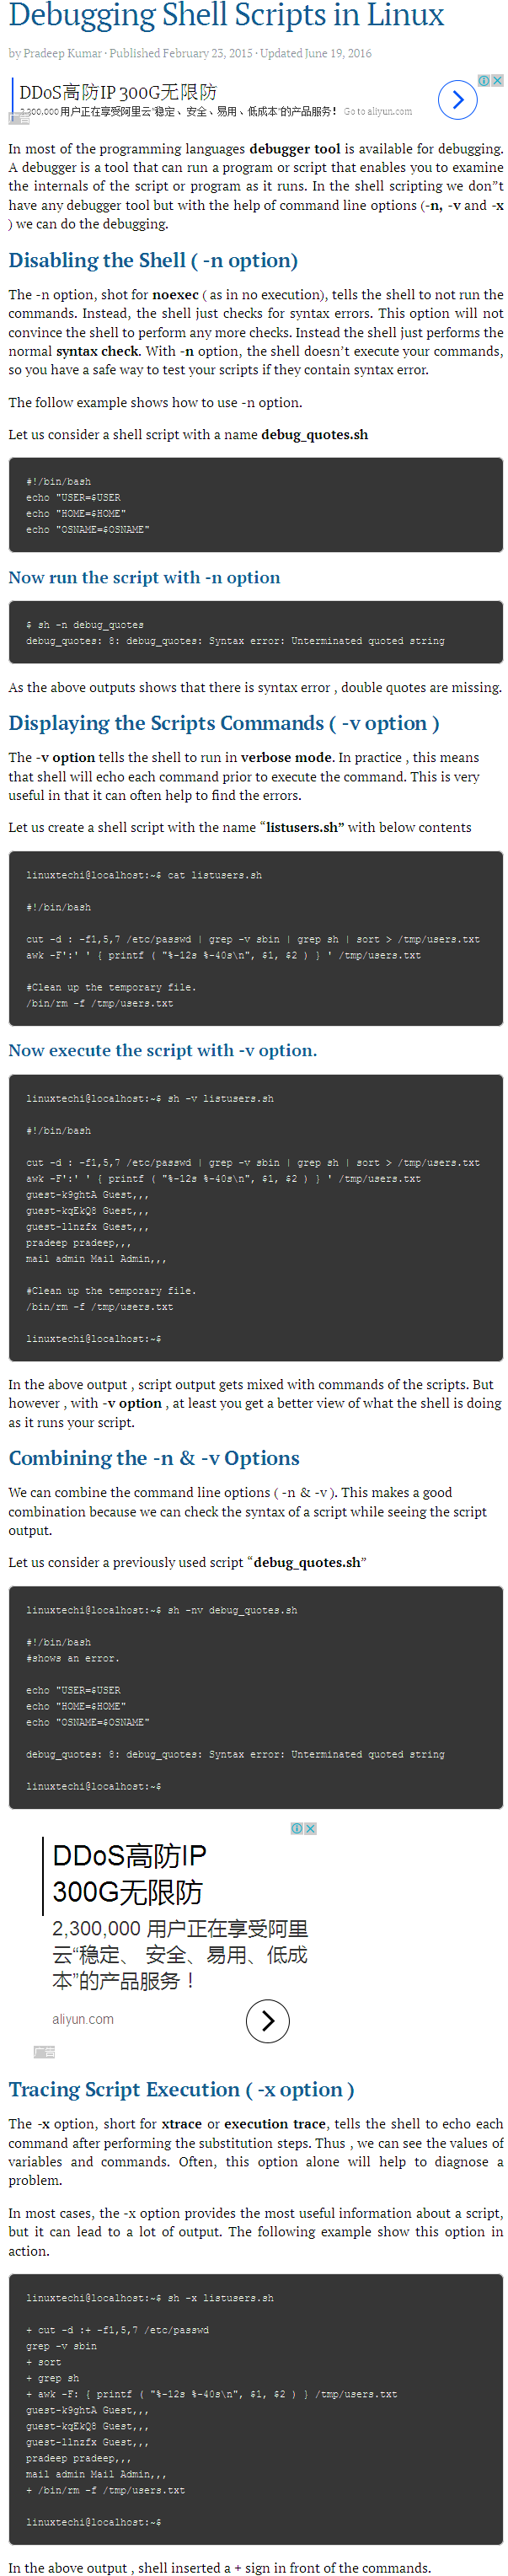This screenshot has width=508, height=2576.
Task: Click the large DDoS高防IP headline in lower ad
Action: point(128,1873)
